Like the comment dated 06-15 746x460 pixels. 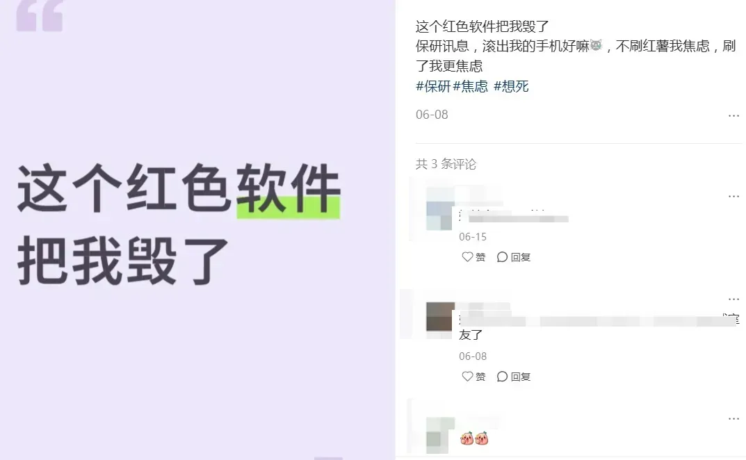coord(473,257)
